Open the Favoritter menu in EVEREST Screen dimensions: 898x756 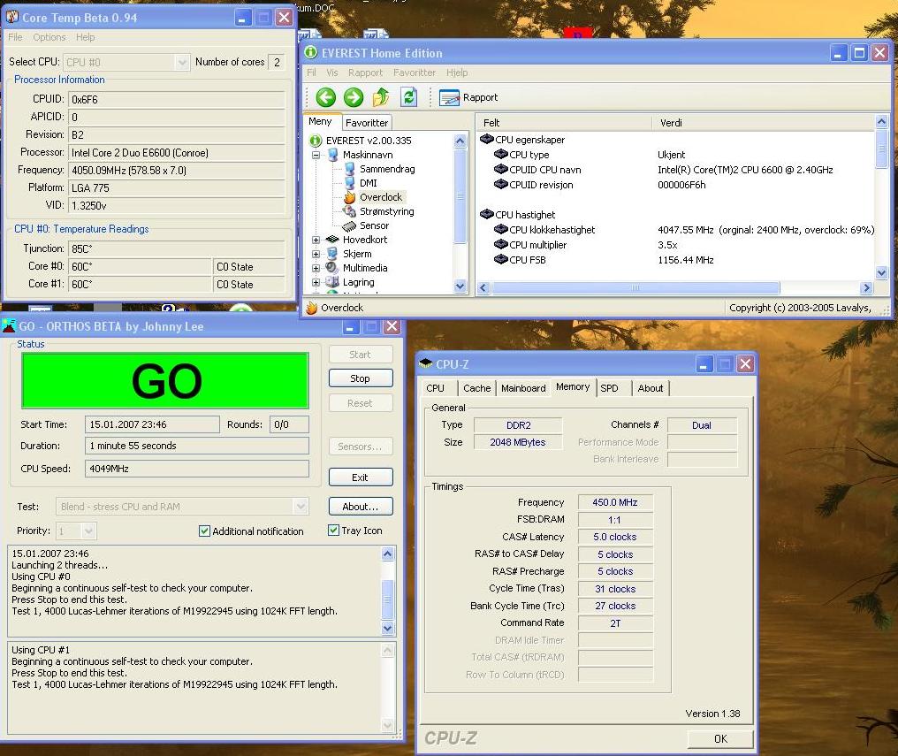coord(414,73)
